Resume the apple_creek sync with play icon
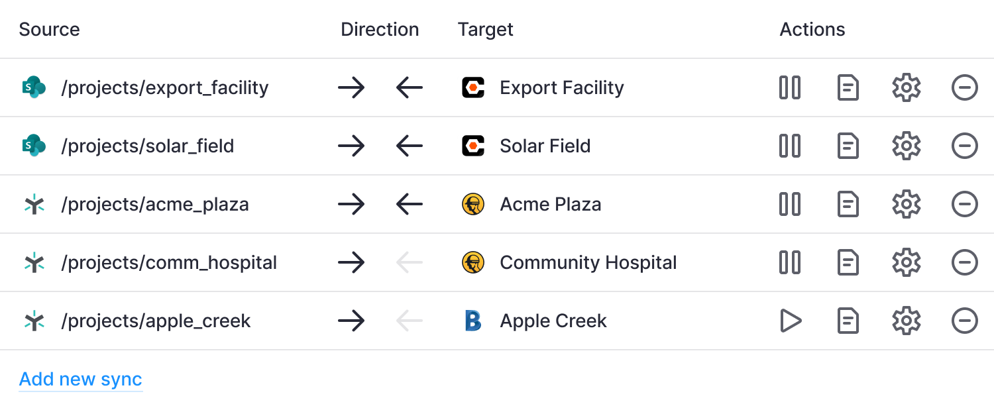 790,321
